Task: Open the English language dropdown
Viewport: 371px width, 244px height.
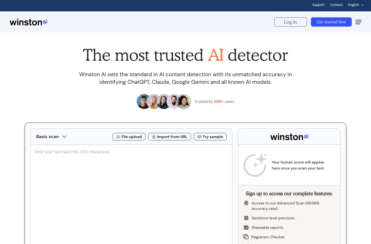Action: [x=356, y=5]
